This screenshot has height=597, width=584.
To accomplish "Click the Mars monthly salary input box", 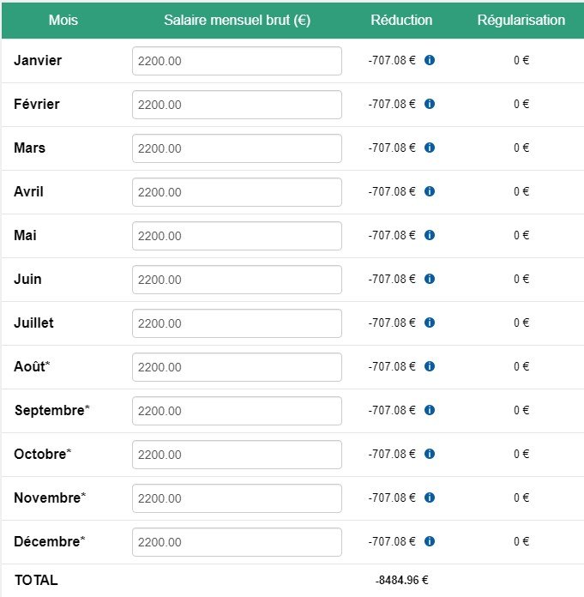I will [237, 148].
